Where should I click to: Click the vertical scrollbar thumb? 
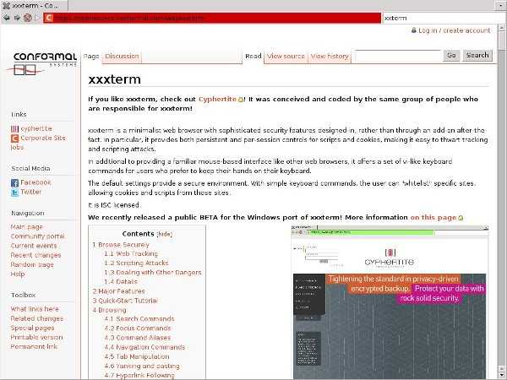coord(501,41)
